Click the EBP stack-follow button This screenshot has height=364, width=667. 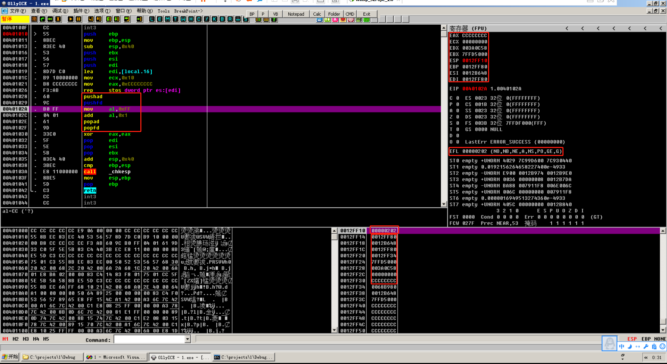(646, 339)
